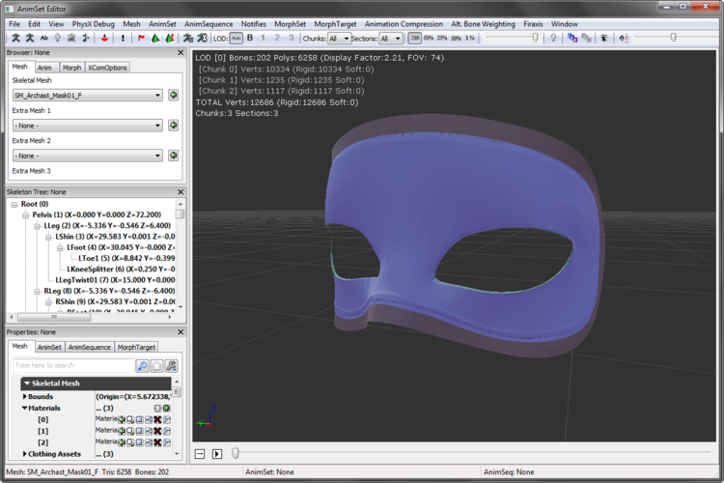This screenshot has height=483, width=724.
Task: Click the first toolbar slider handle
Action: point(535,38)
